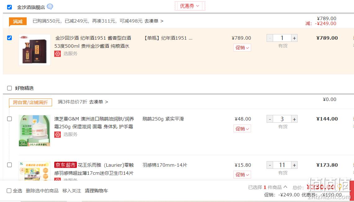
Task: Click 移入关注 to move to favorites
Action: [x=72, y=191]
